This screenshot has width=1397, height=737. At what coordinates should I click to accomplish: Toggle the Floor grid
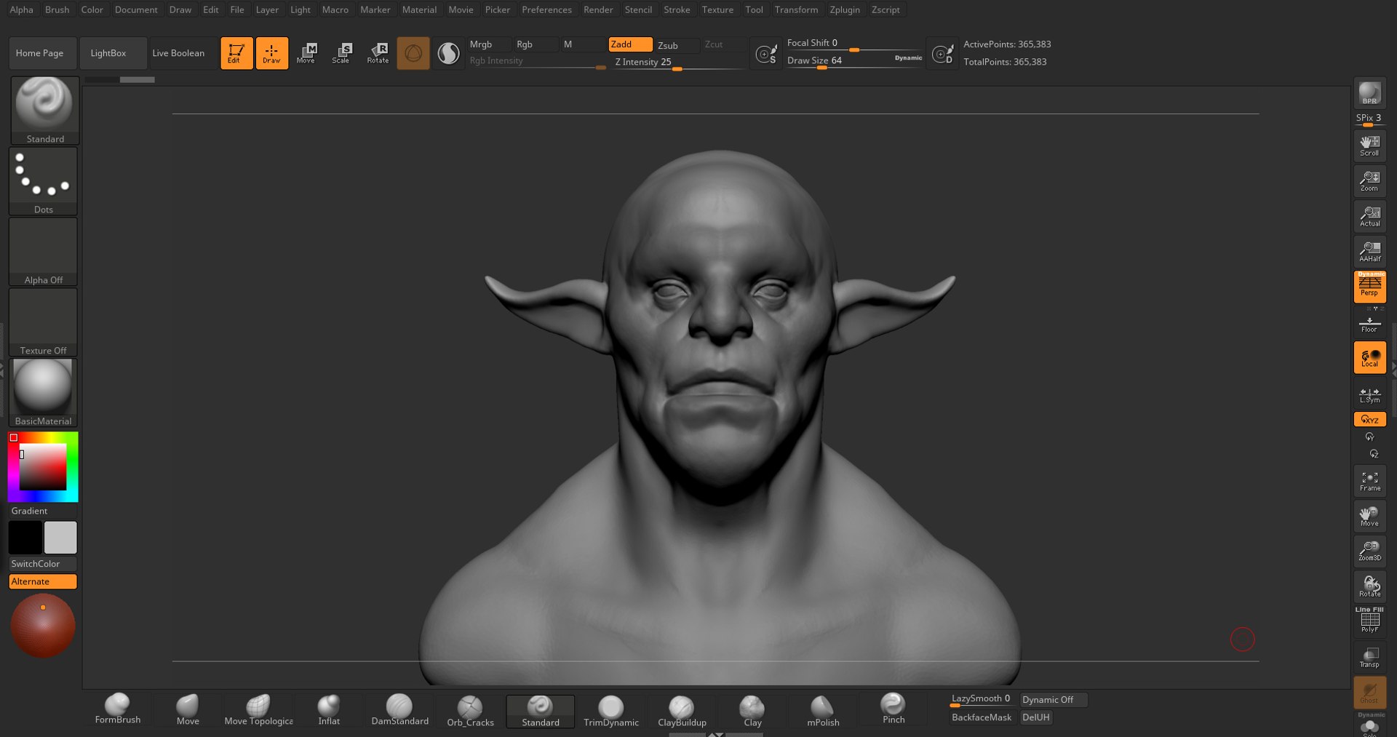[x=1369, y=324]
